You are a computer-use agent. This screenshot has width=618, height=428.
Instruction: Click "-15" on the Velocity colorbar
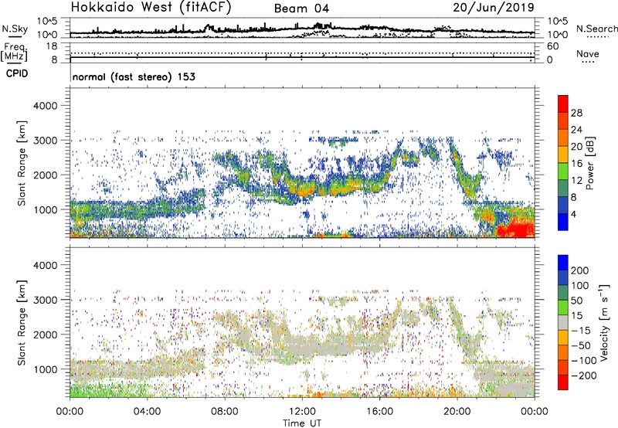(x=581, y=330)
